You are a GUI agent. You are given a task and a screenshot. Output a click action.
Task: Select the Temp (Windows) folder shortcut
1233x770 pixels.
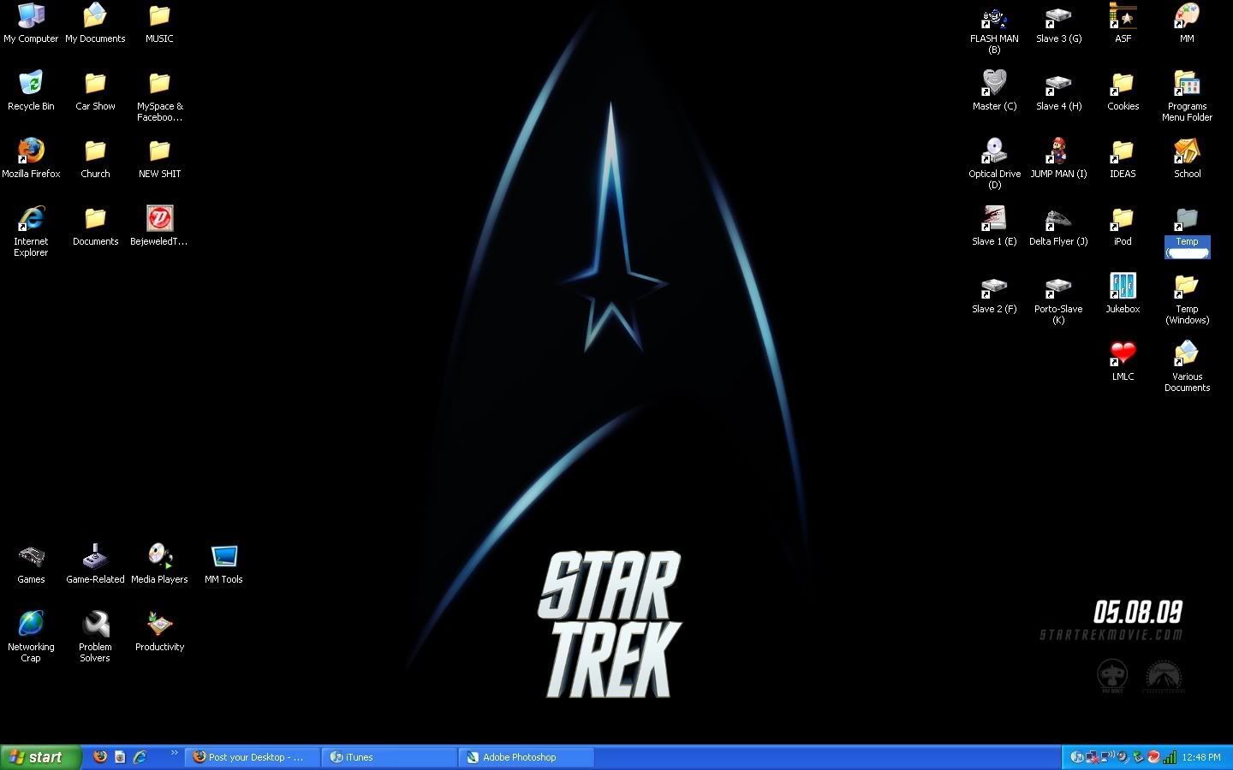pyautogui.click(x=1187, y=299)
